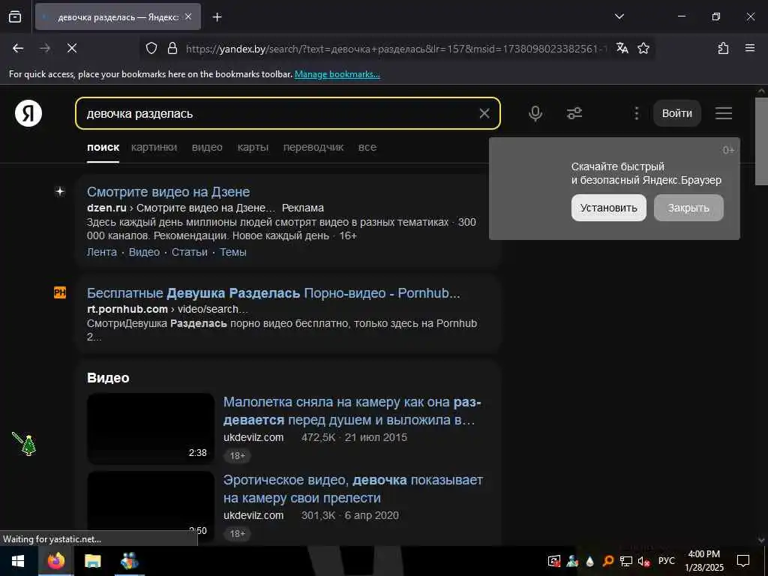Go back with the back arrow
This screenshot has height=576, width=768.
[18, 48]
